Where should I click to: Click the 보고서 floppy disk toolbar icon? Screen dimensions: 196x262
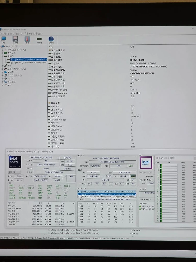point(15,39)
